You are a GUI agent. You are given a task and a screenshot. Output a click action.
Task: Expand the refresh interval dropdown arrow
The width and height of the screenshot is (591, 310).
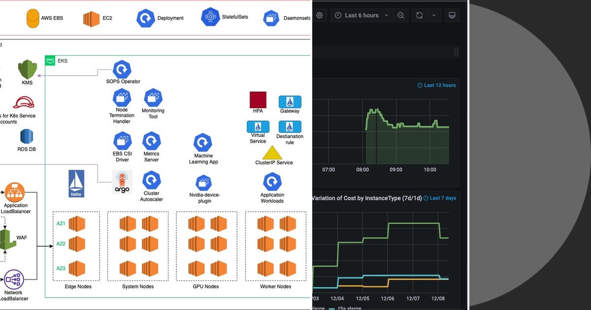click(434, 15)
